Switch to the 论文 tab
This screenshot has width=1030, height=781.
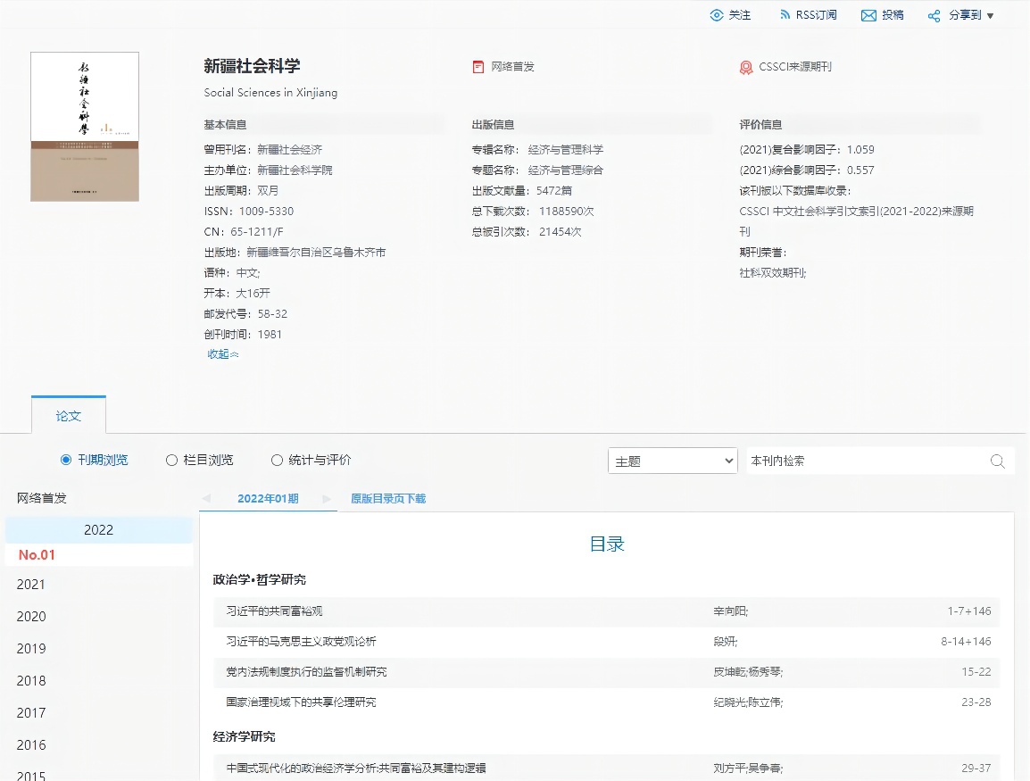coord(69,416)
